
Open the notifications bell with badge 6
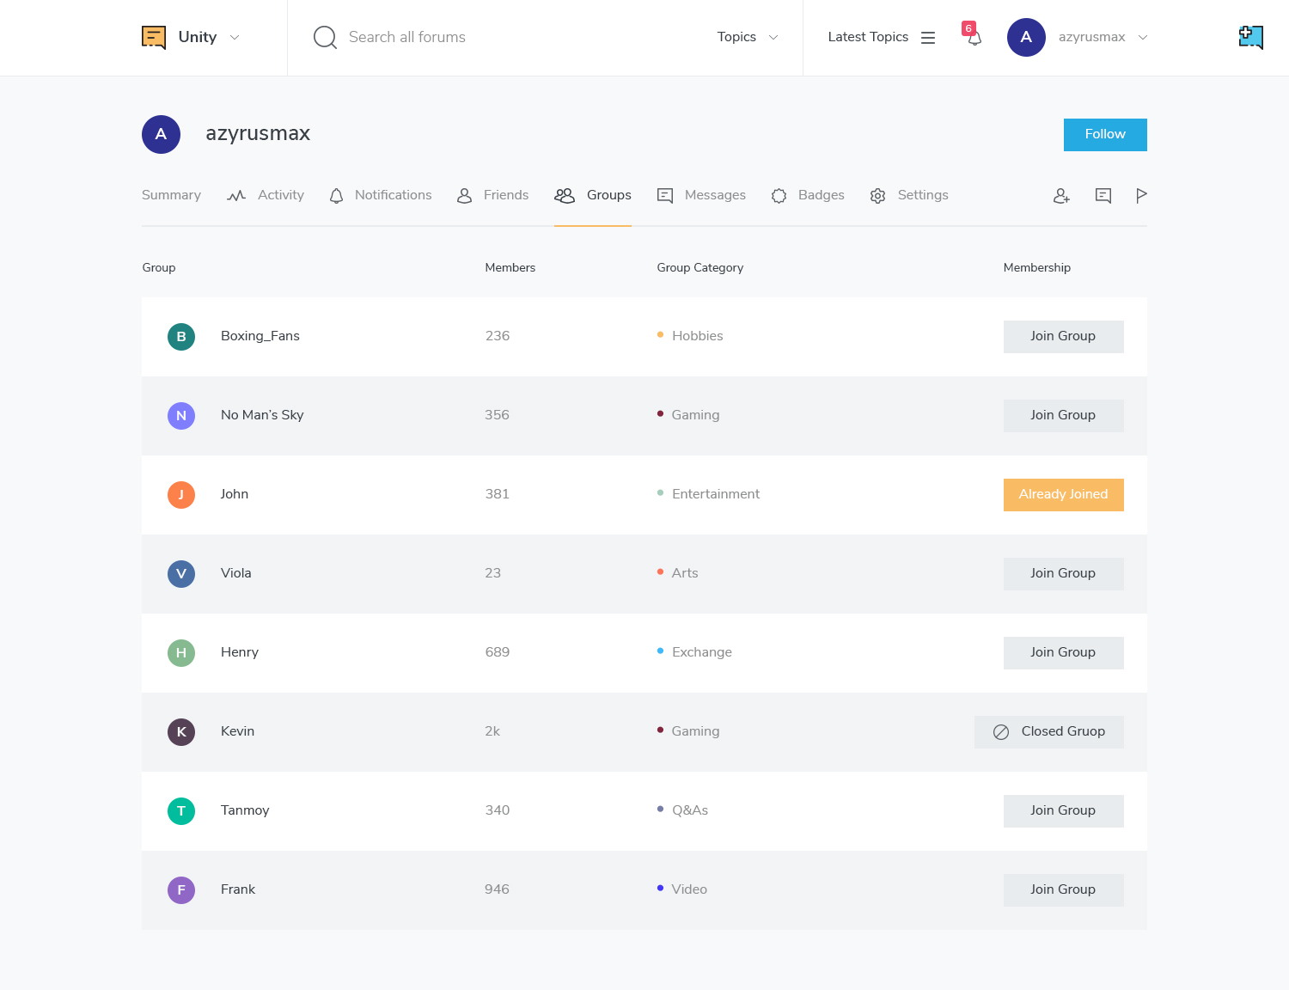[973, 34]
